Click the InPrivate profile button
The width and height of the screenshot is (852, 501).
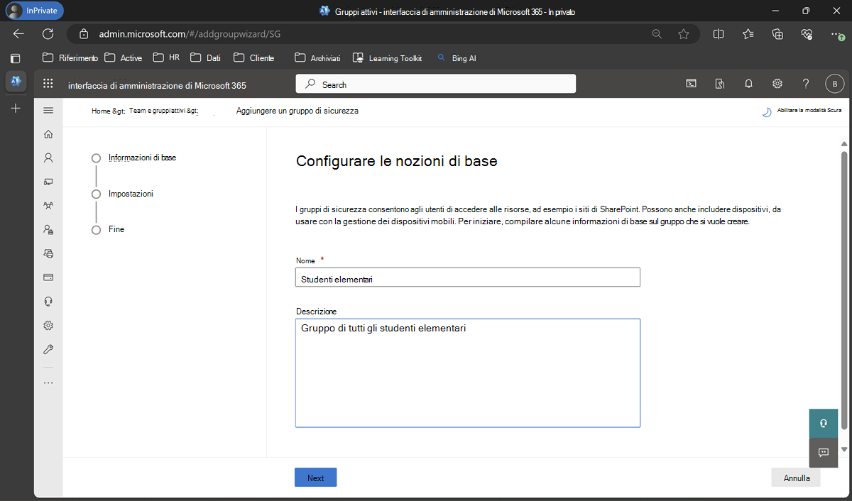[34, 10]
